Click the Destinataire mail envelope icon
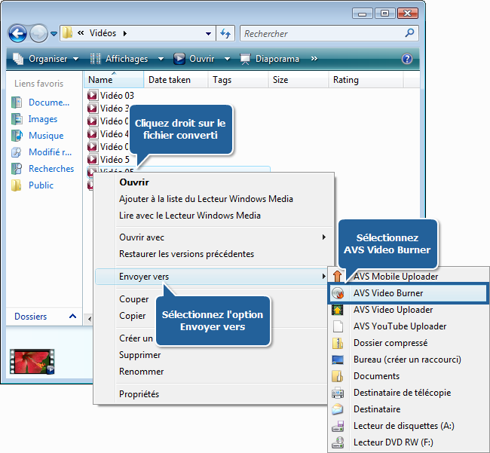 click(x=338, y=409)
